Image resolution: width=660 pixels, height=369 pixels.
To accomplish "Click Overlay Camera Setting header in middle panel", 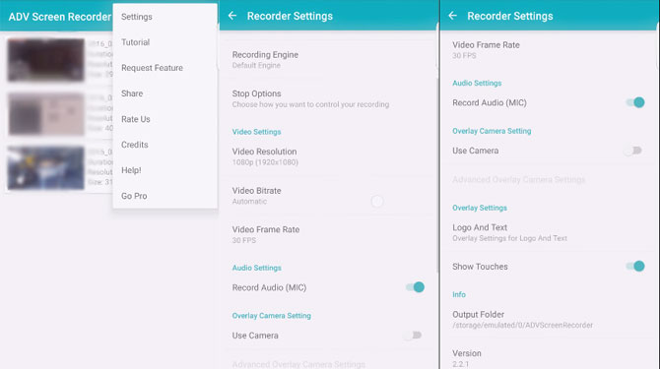I will 272,316.
